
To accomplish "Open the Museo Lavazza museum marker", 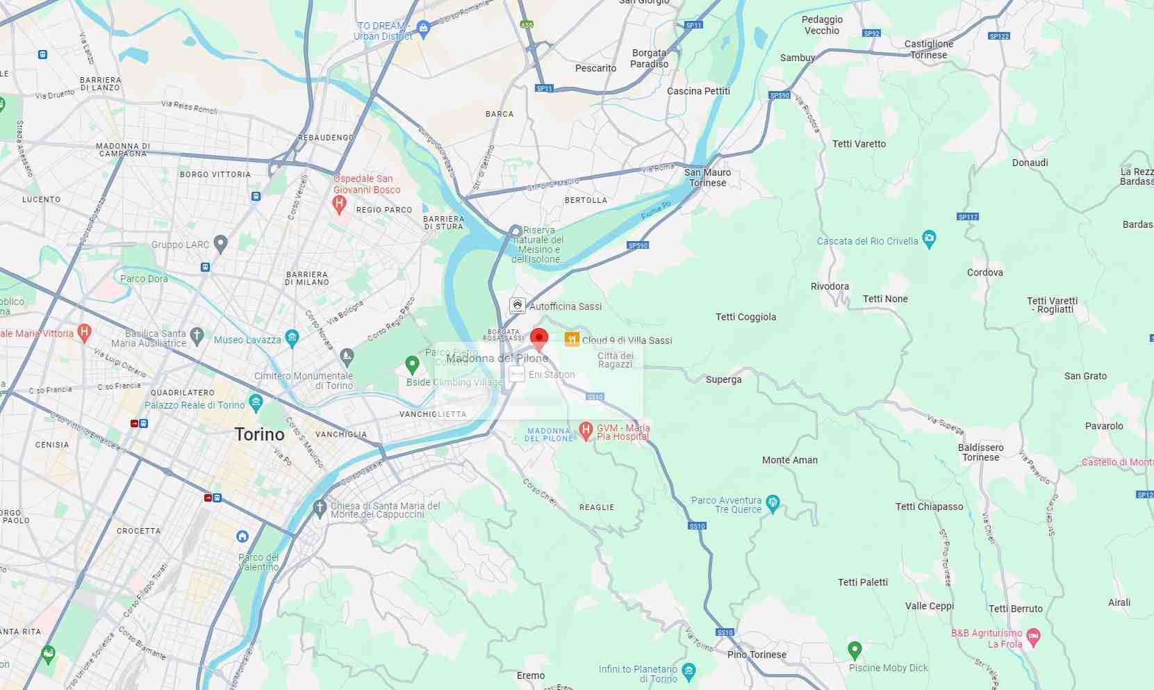I will click(x=292, y=339).
